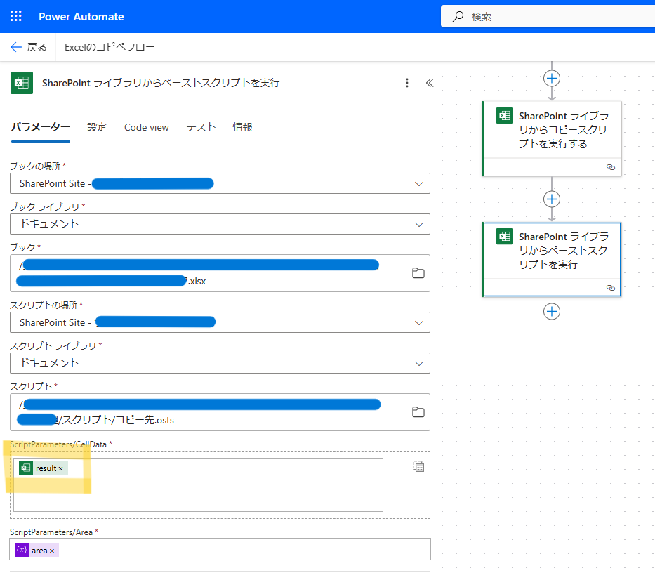The width and height of the screenshot is (655, 573).
Task: Switch CellData array input mode icon
Action: pos(418,466)
